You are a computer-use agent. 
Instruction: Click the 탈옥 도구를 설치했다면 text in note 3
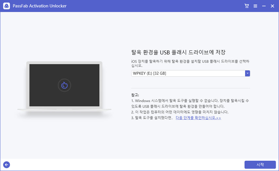(152, 118)
